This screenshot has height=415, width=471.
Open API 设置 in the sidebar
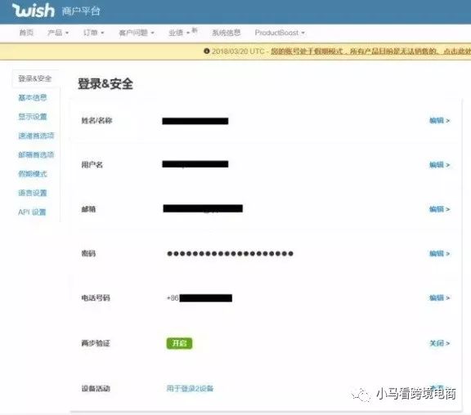point(32,212)
